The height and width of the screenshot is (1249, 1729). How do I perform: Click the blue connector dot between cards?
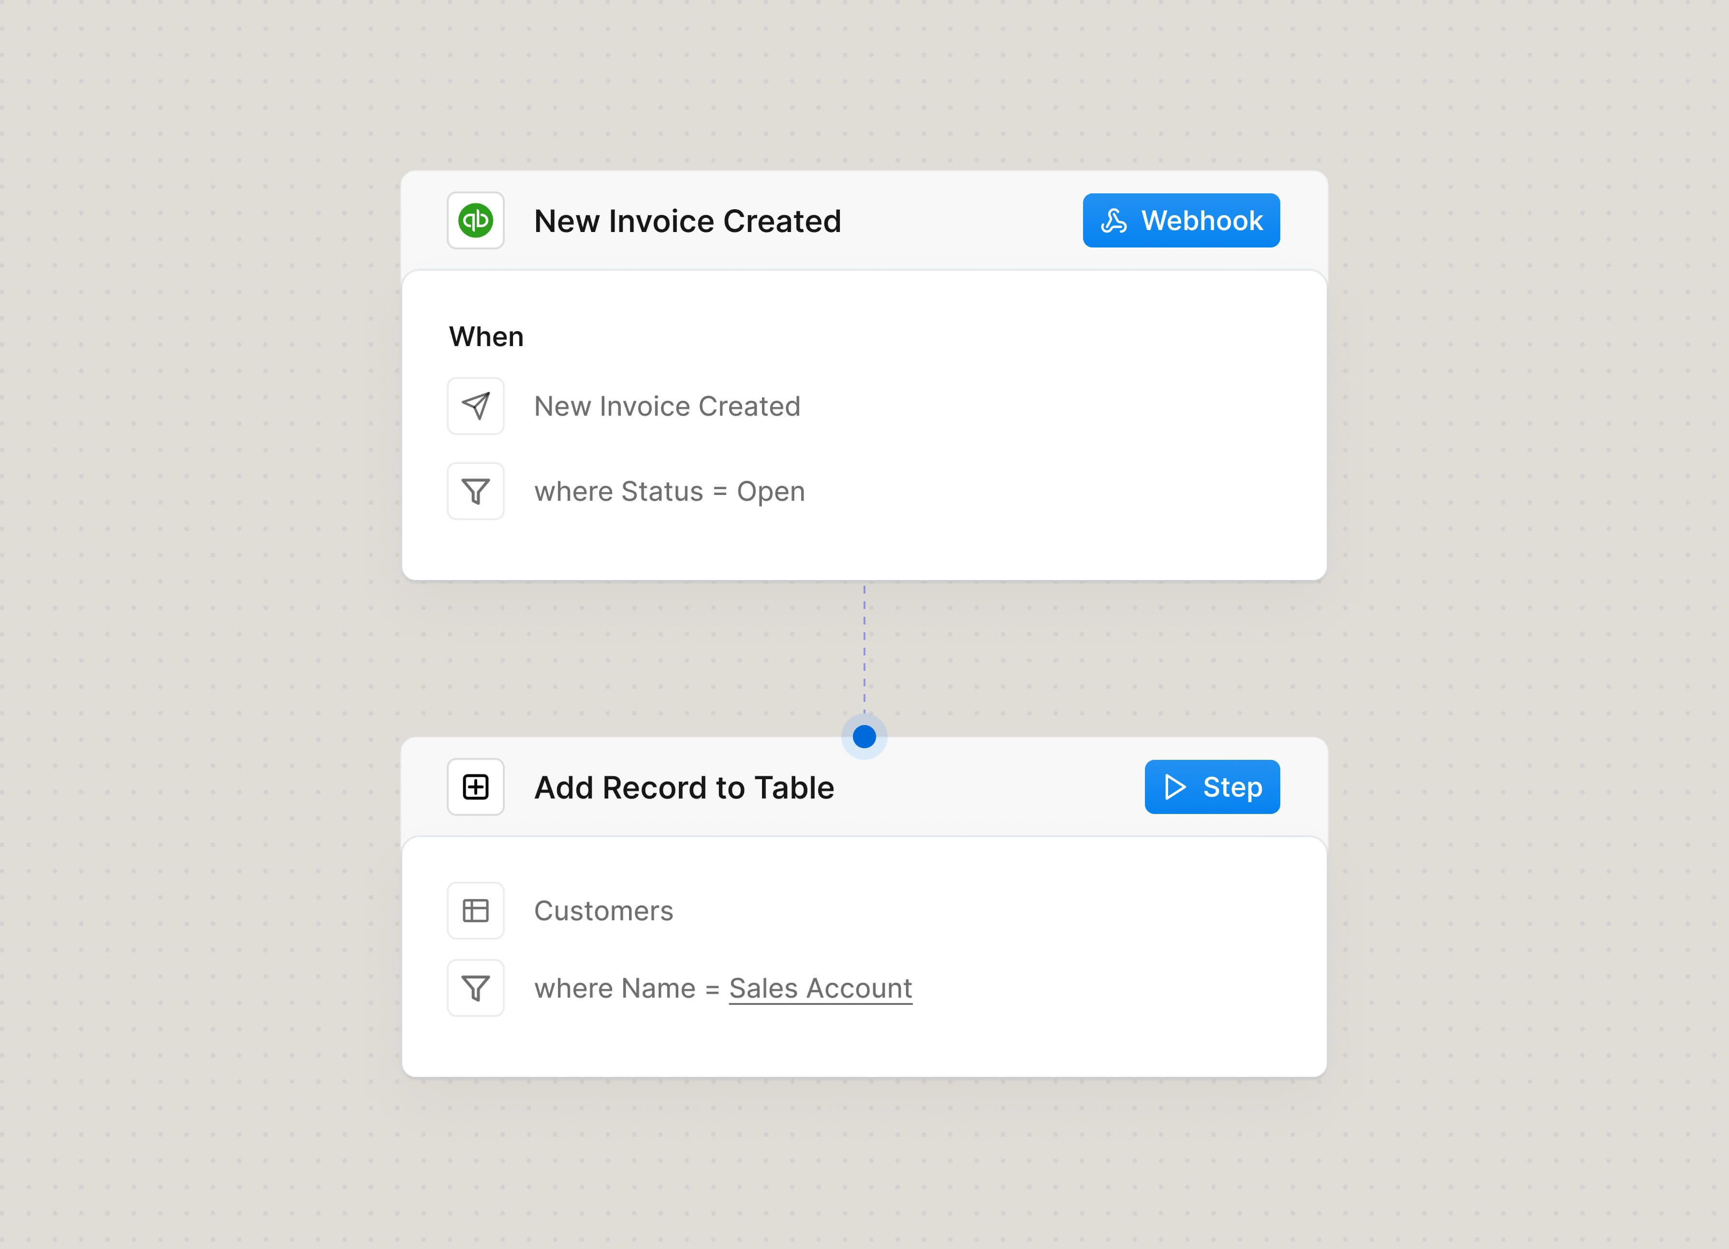(x=864, y=735)
